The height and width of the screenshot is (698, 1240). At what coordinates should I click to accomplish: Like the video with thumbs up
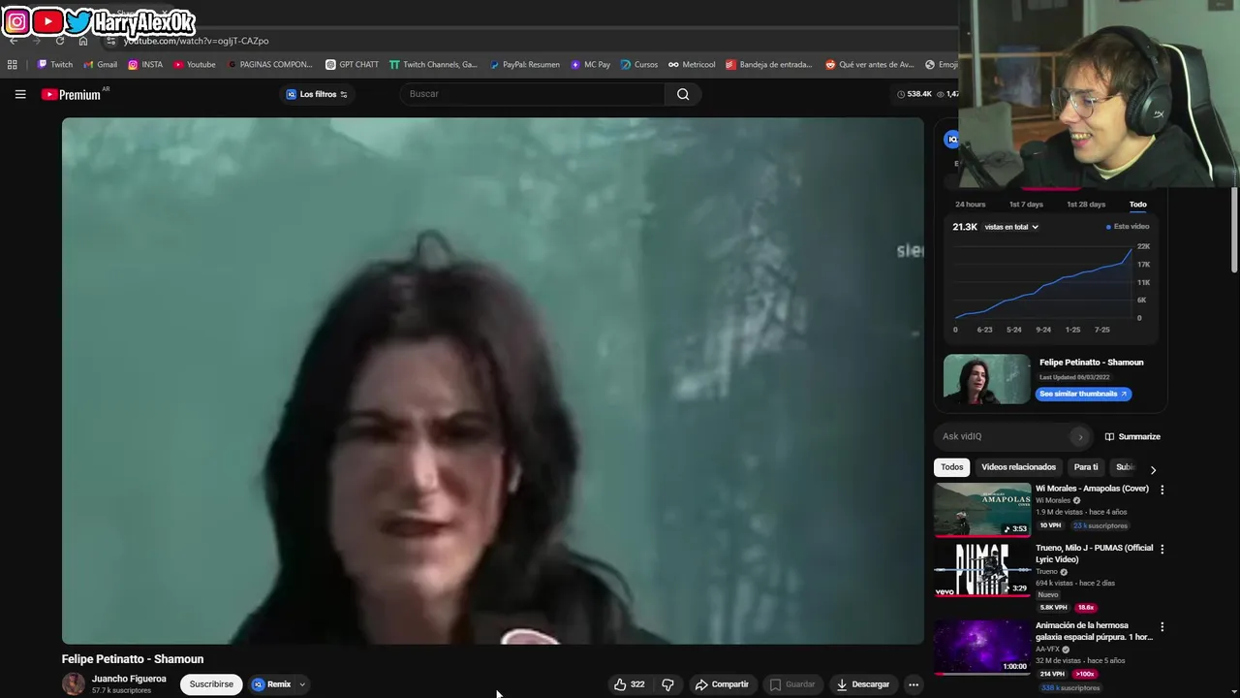pos(629,684)
